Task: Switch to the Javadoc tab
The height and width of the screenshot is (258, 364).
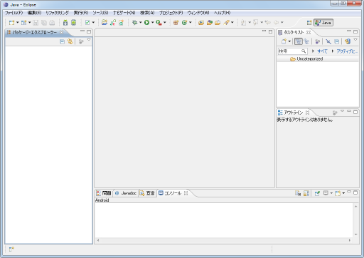Action: pos(126,193)
